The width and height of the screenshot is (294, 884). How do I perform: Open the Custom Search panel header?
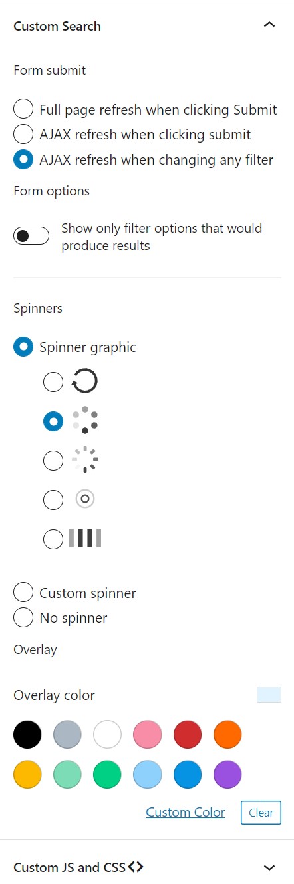coord(147,26)
